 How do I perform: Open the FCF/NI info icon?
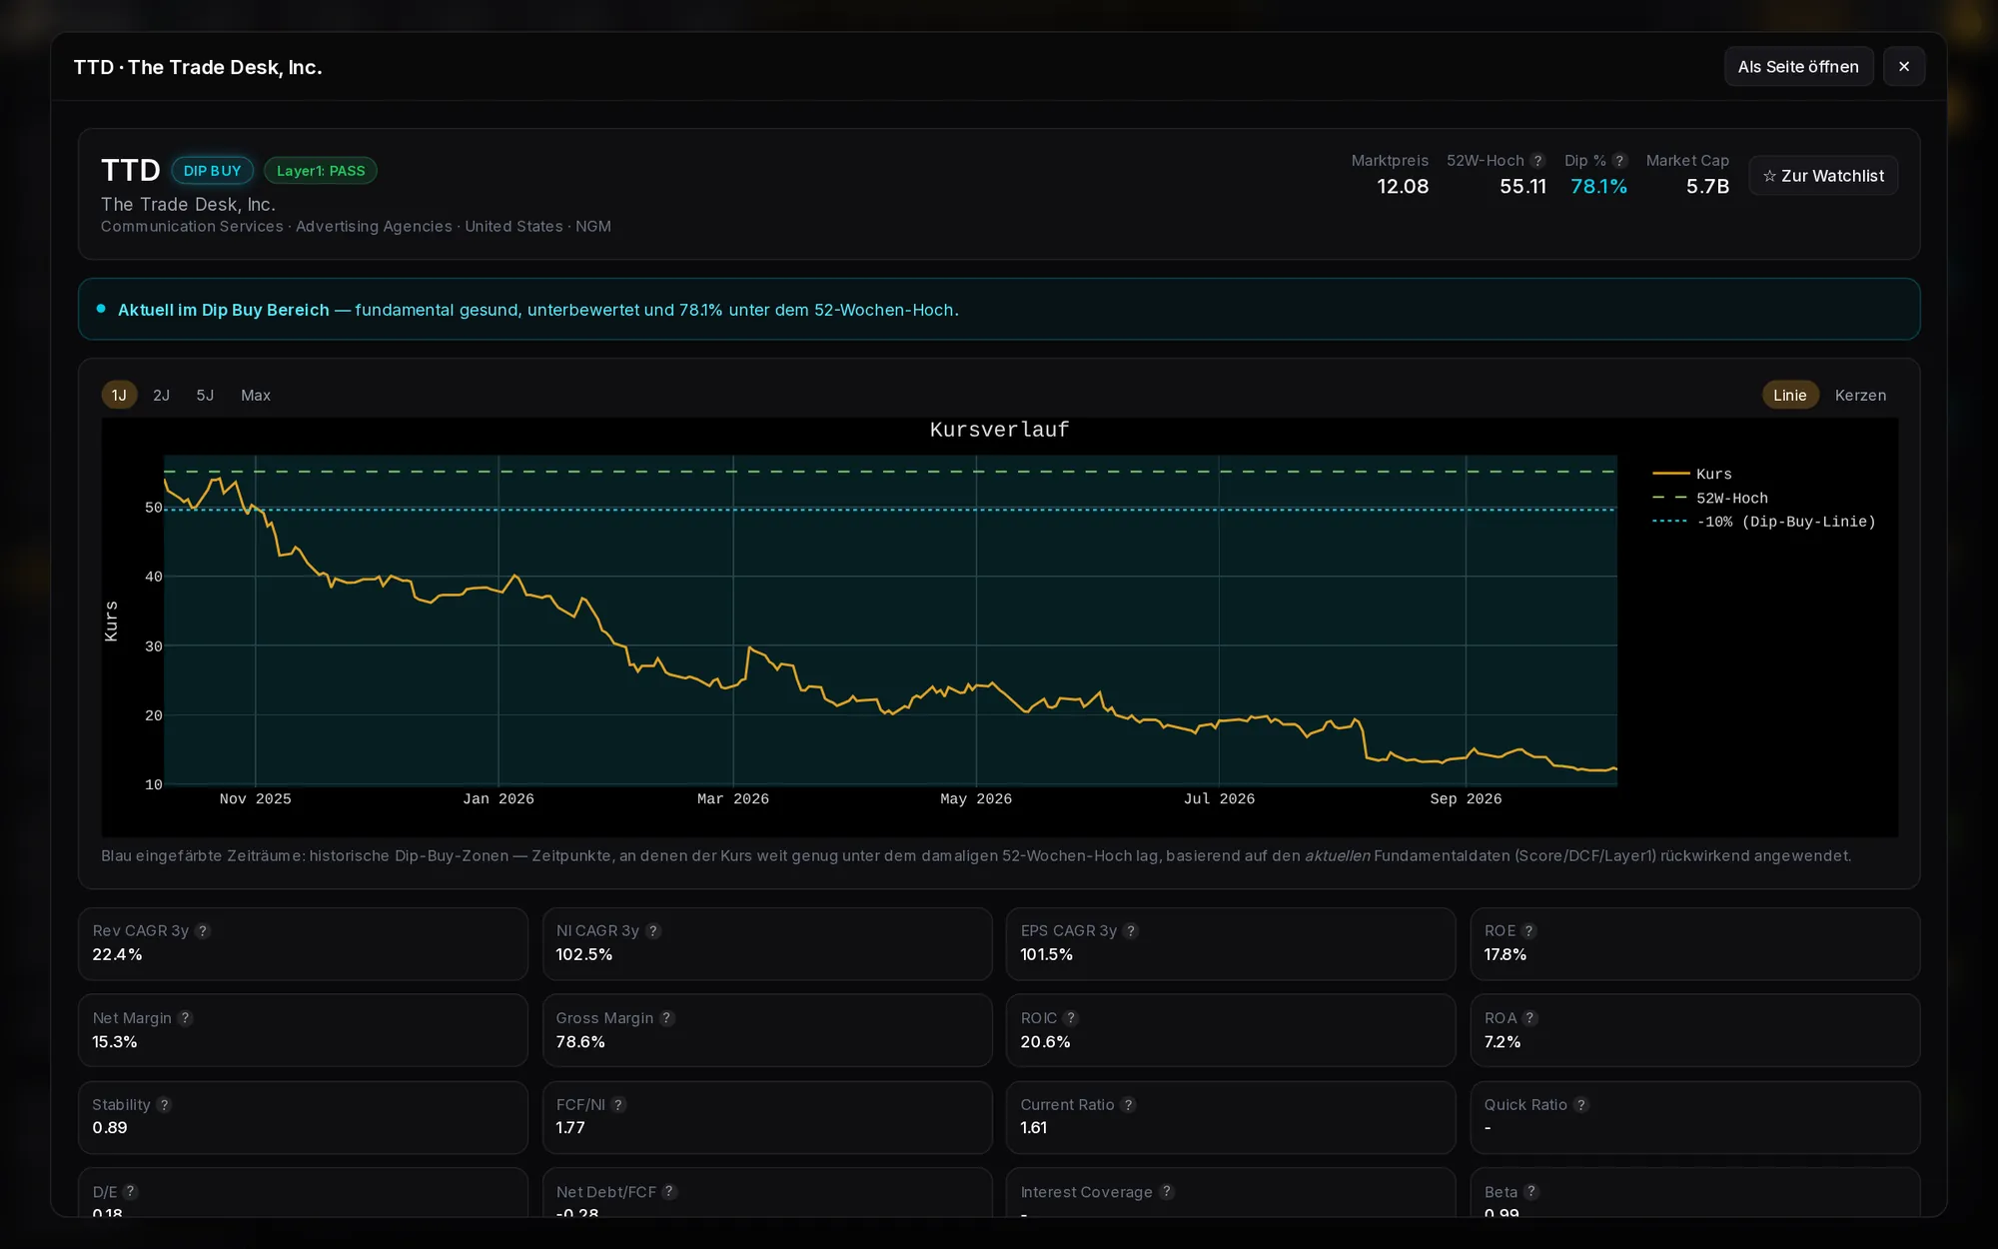[x=619, y=1105]
